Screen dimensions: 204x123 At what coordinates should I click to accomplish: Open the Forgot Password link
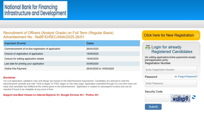(188, 76)
